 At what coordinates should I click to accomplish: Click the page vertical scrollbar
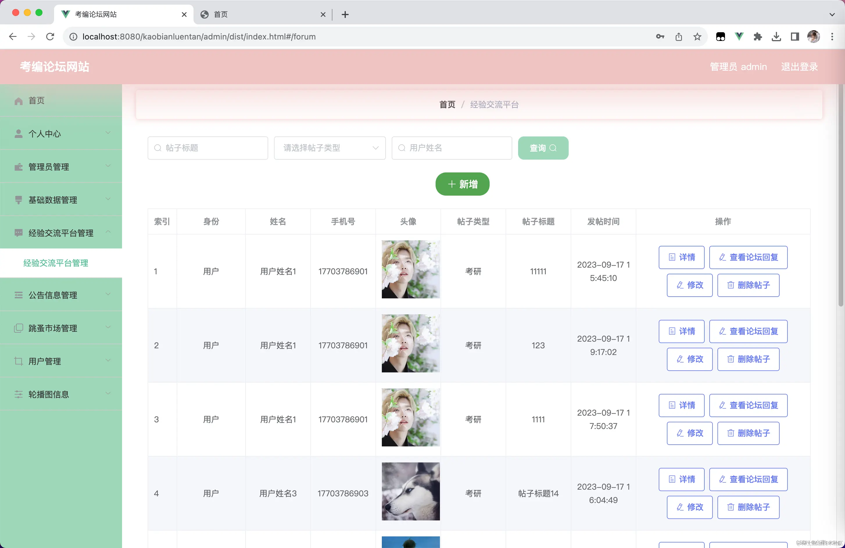pyautogui.click(x=841, y=195)
